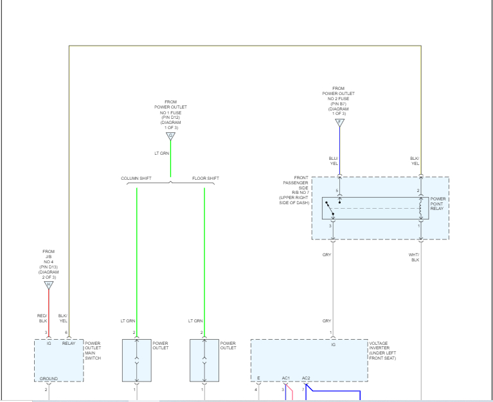Click the 'BLU/YEL' wire color label
The width and height of the screenshot is (493, 402).
334,161
